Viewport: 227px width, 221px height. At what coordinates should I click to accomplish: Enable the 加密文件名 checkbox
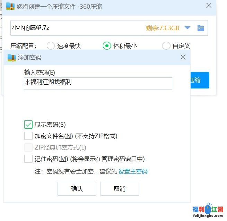tap(28, 136)
